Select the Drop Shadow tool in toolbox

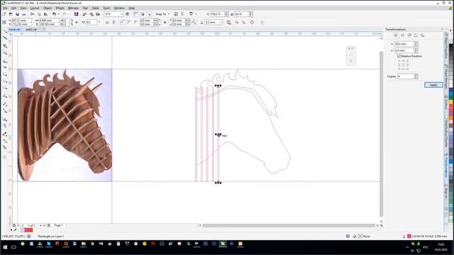[5, 119]
